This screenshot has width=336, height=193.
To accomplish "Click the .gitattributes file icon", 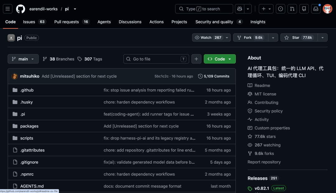I will (x=15, y=150).
